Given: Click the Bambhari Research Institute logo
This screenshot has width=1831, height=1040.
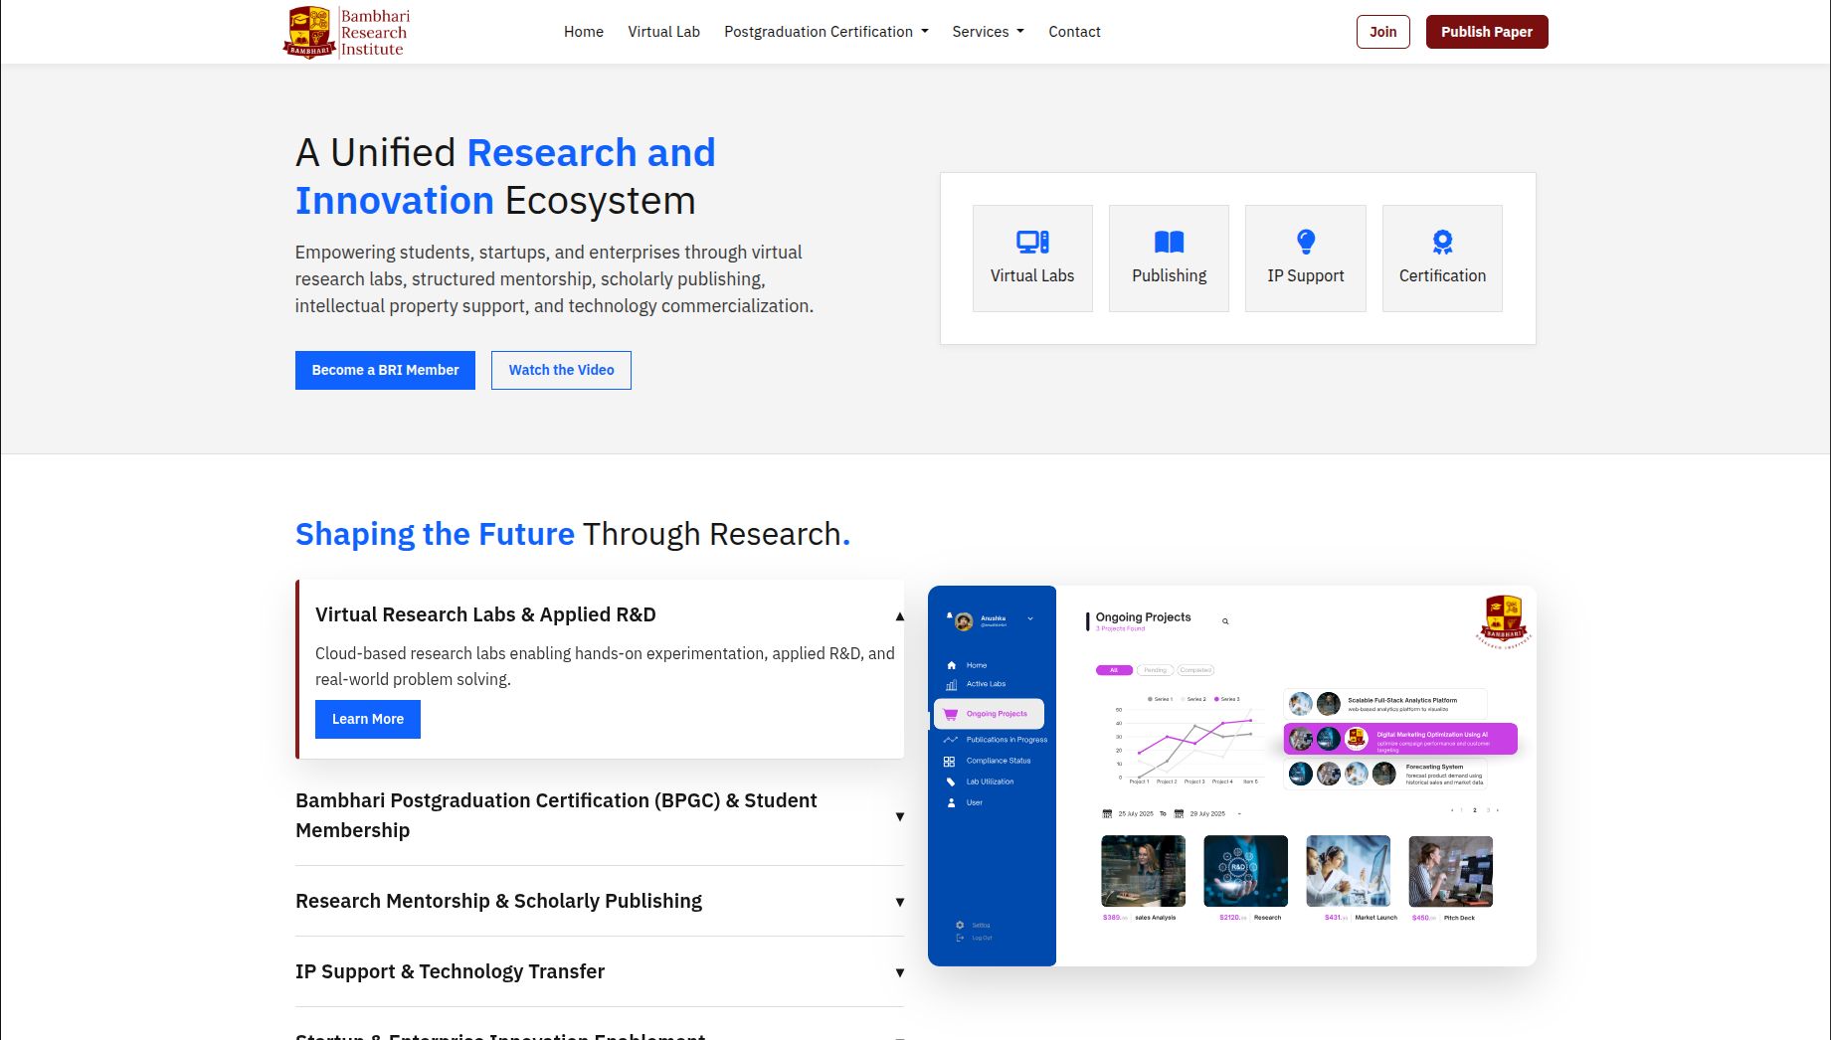Looking at the screenshot, I should [346, 32].
